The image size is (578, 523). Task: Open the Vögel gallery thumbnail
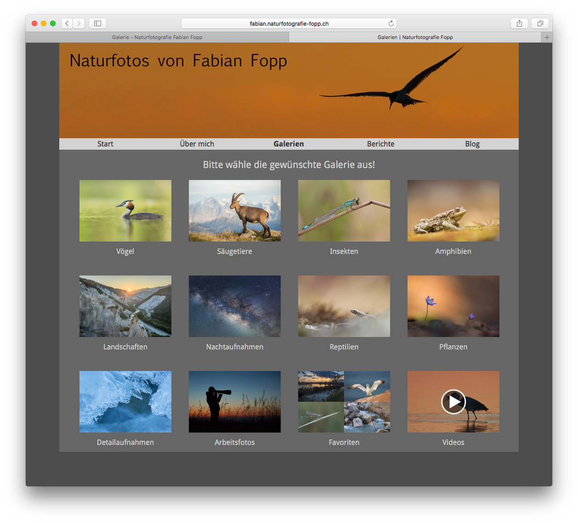(125, 211)
